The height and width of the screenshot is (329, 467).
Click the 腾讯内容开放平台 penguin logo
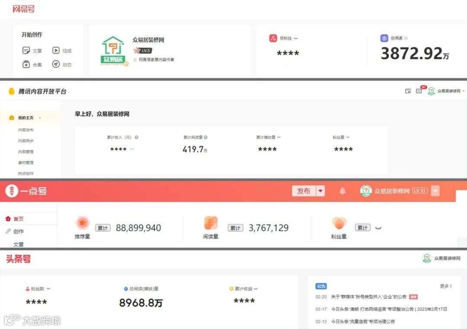[11, 91]
